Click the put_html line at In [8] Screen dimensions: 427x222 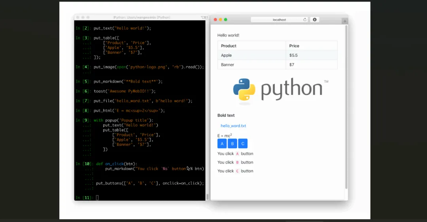coord(129,111)
